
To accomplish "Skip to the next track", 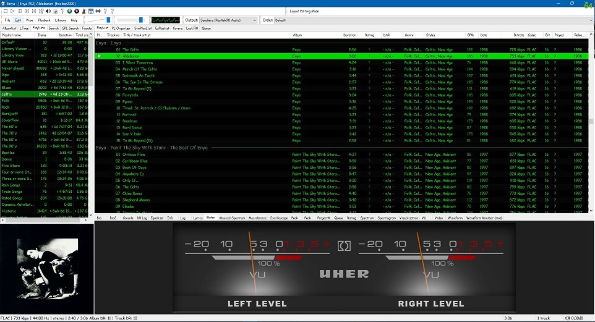I will (34, 11).
